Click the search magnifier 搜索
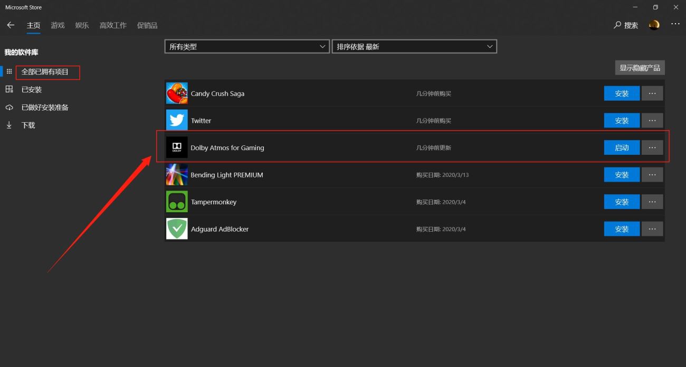The image size is (686, 367). (626, 25)
